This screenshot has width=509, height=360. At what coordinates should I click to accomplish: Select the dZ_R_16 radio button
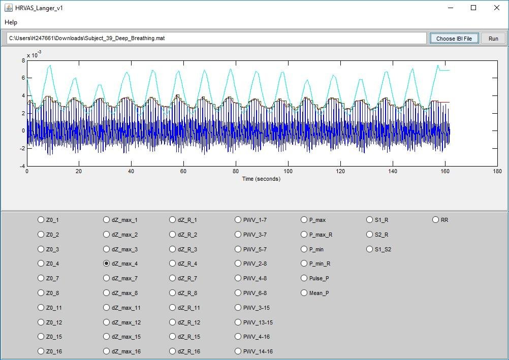click(173, 351)
